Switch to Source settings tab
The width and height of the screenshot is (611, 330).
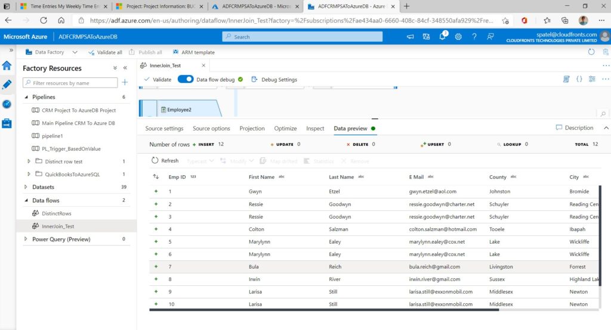164,129
